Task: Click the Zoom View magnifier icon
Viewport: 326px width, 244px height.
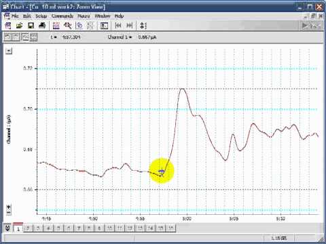Action: click(x=67, y=26)
